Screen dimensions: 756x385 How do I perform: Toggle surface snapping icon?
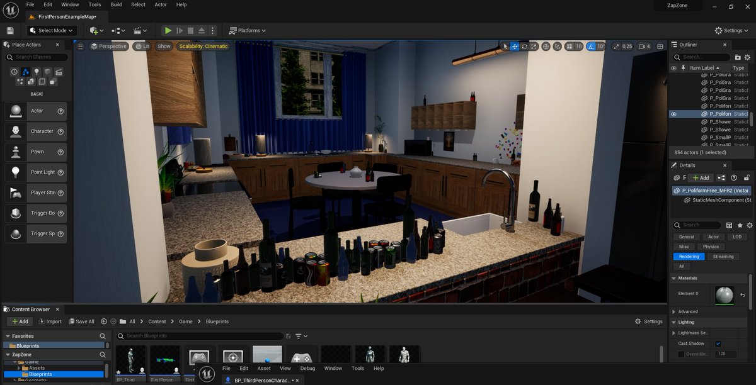557,47
